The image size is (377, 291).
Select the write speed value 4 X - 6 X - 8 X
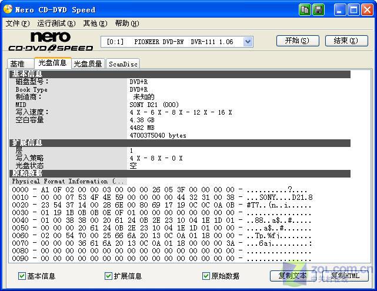click(x=181, y=112)
